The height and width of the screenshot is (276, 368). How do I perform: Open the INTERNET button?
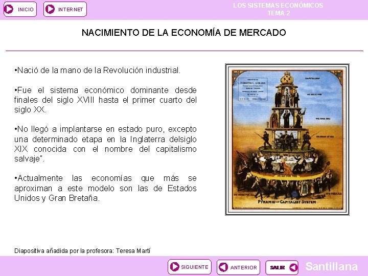point(65,9)
